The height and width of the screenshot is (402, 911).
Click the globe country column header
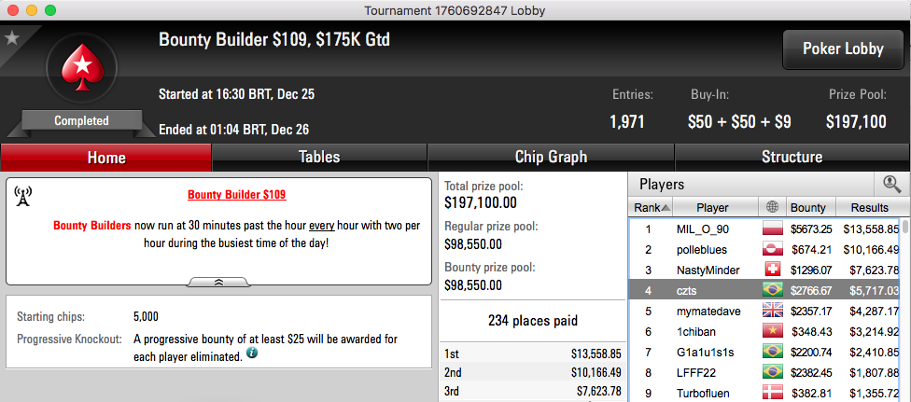pyautogui.click(x=772, y=207)
